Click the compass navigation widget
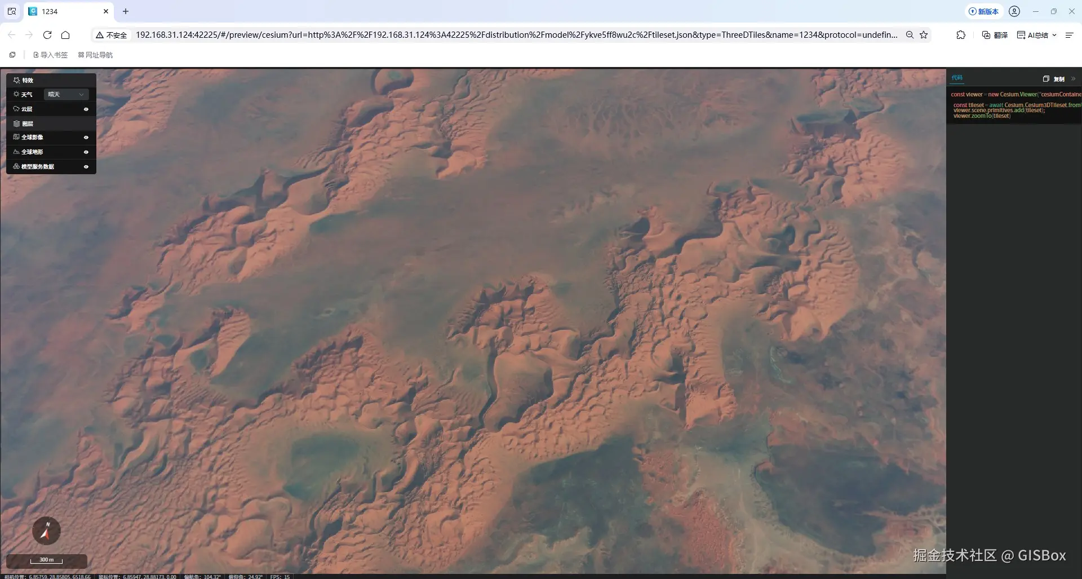 tap(46, 531)
